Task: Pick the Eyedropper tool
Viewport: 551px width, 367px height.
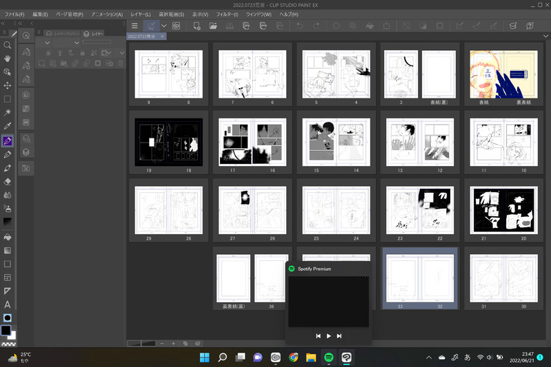Action: click(x=7, y=126)
